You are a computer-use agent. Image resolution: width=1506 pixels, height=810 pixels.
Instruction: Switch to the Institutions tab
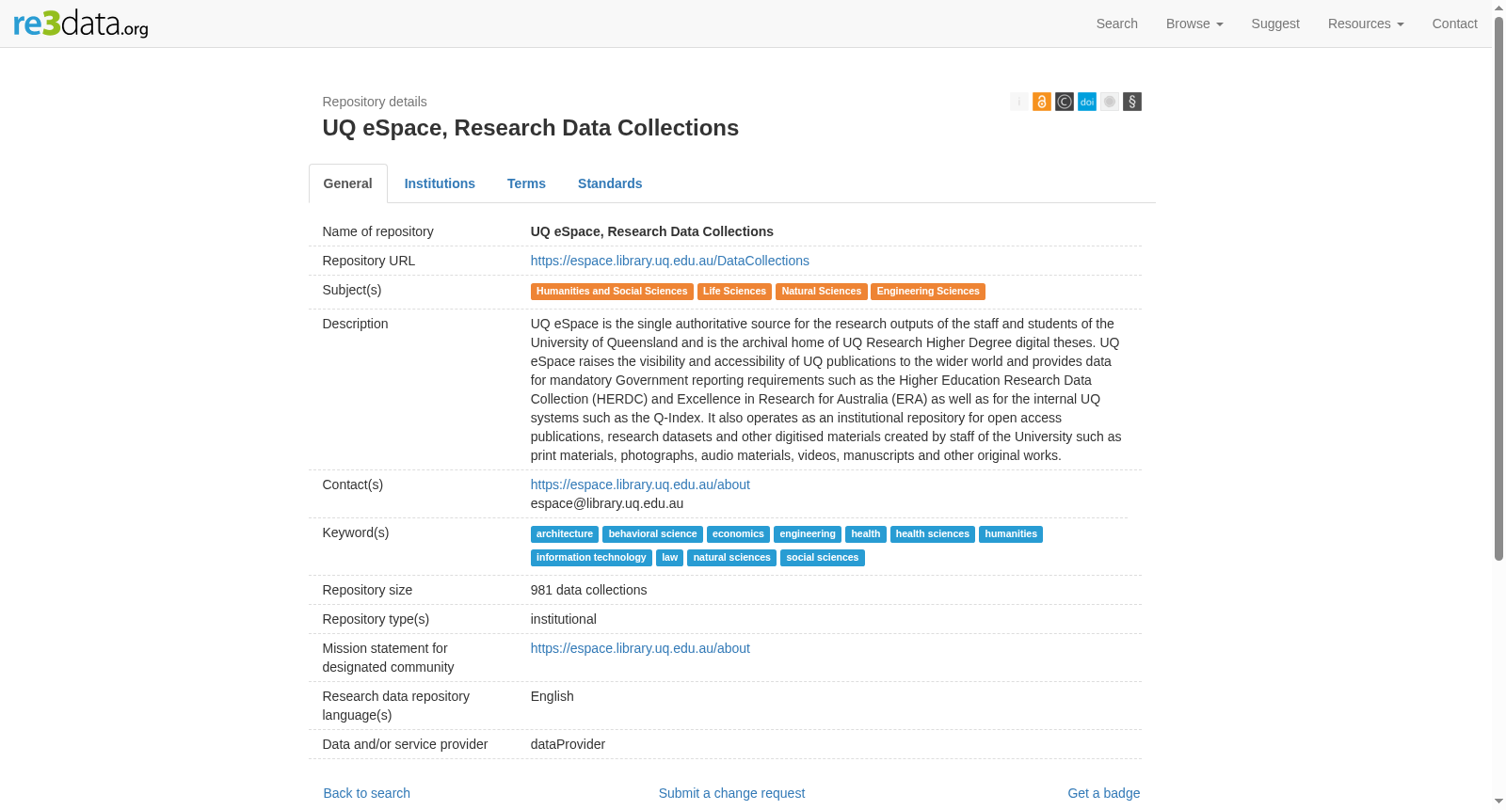pos(440,183)
